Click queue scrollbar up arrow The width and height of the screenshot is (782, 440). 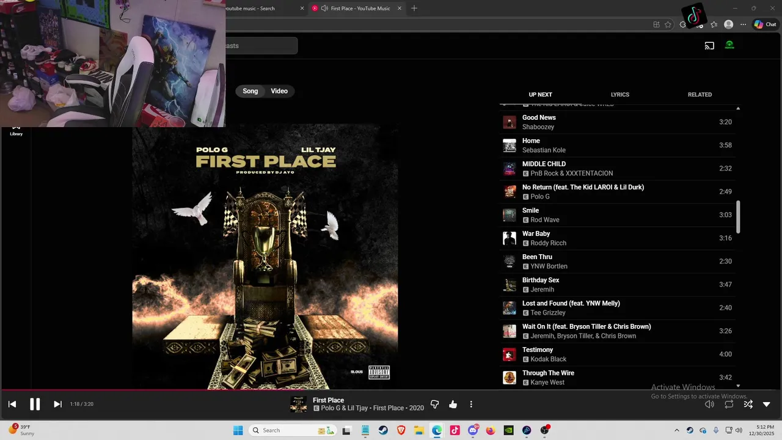click(x=738, y=108)
